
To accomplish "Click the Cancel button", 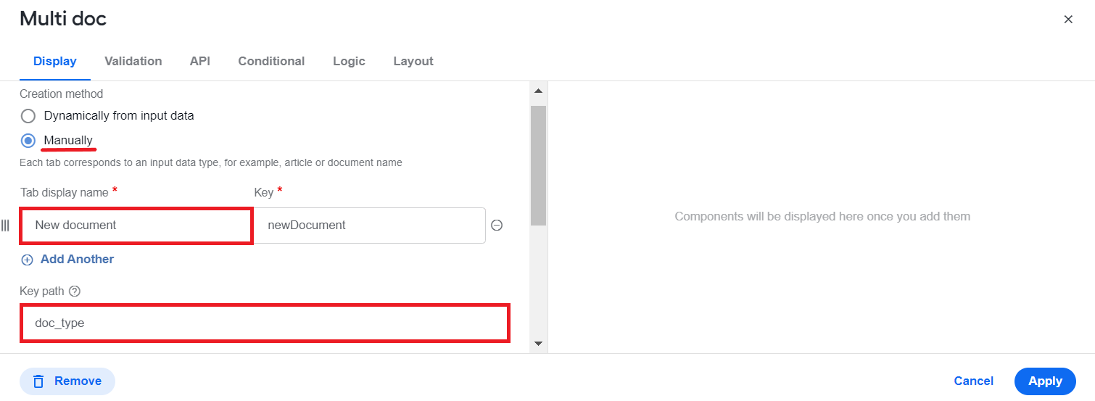I will coord(974,381).
